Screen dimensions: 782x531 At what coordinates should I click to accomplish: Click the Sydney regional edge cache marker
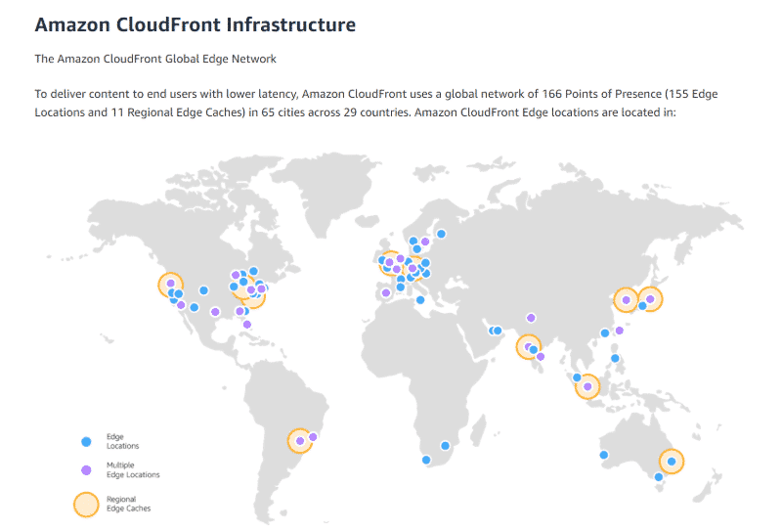(671, 462)
